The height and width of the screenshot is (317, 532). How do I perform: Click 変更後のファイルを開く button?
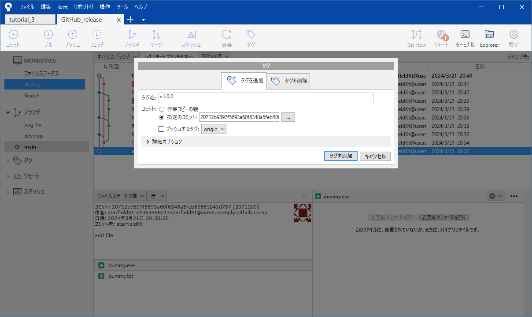point(444,217)
